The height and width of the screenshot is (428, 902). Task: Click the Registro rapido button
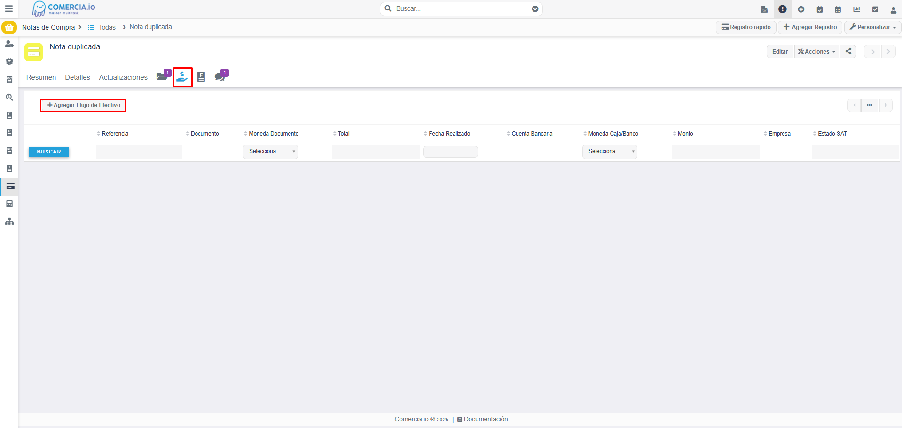point(746,27)
